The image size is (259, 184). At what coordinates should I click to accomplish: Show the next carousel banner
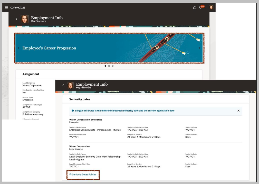click(x=199, y=48)
